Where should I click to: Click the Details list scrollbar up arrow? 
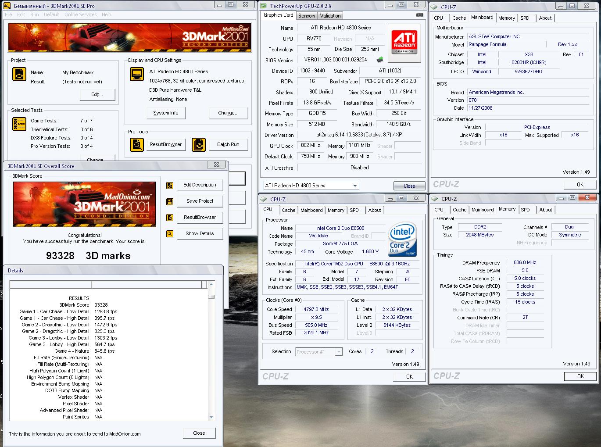(x=211, y=284)
